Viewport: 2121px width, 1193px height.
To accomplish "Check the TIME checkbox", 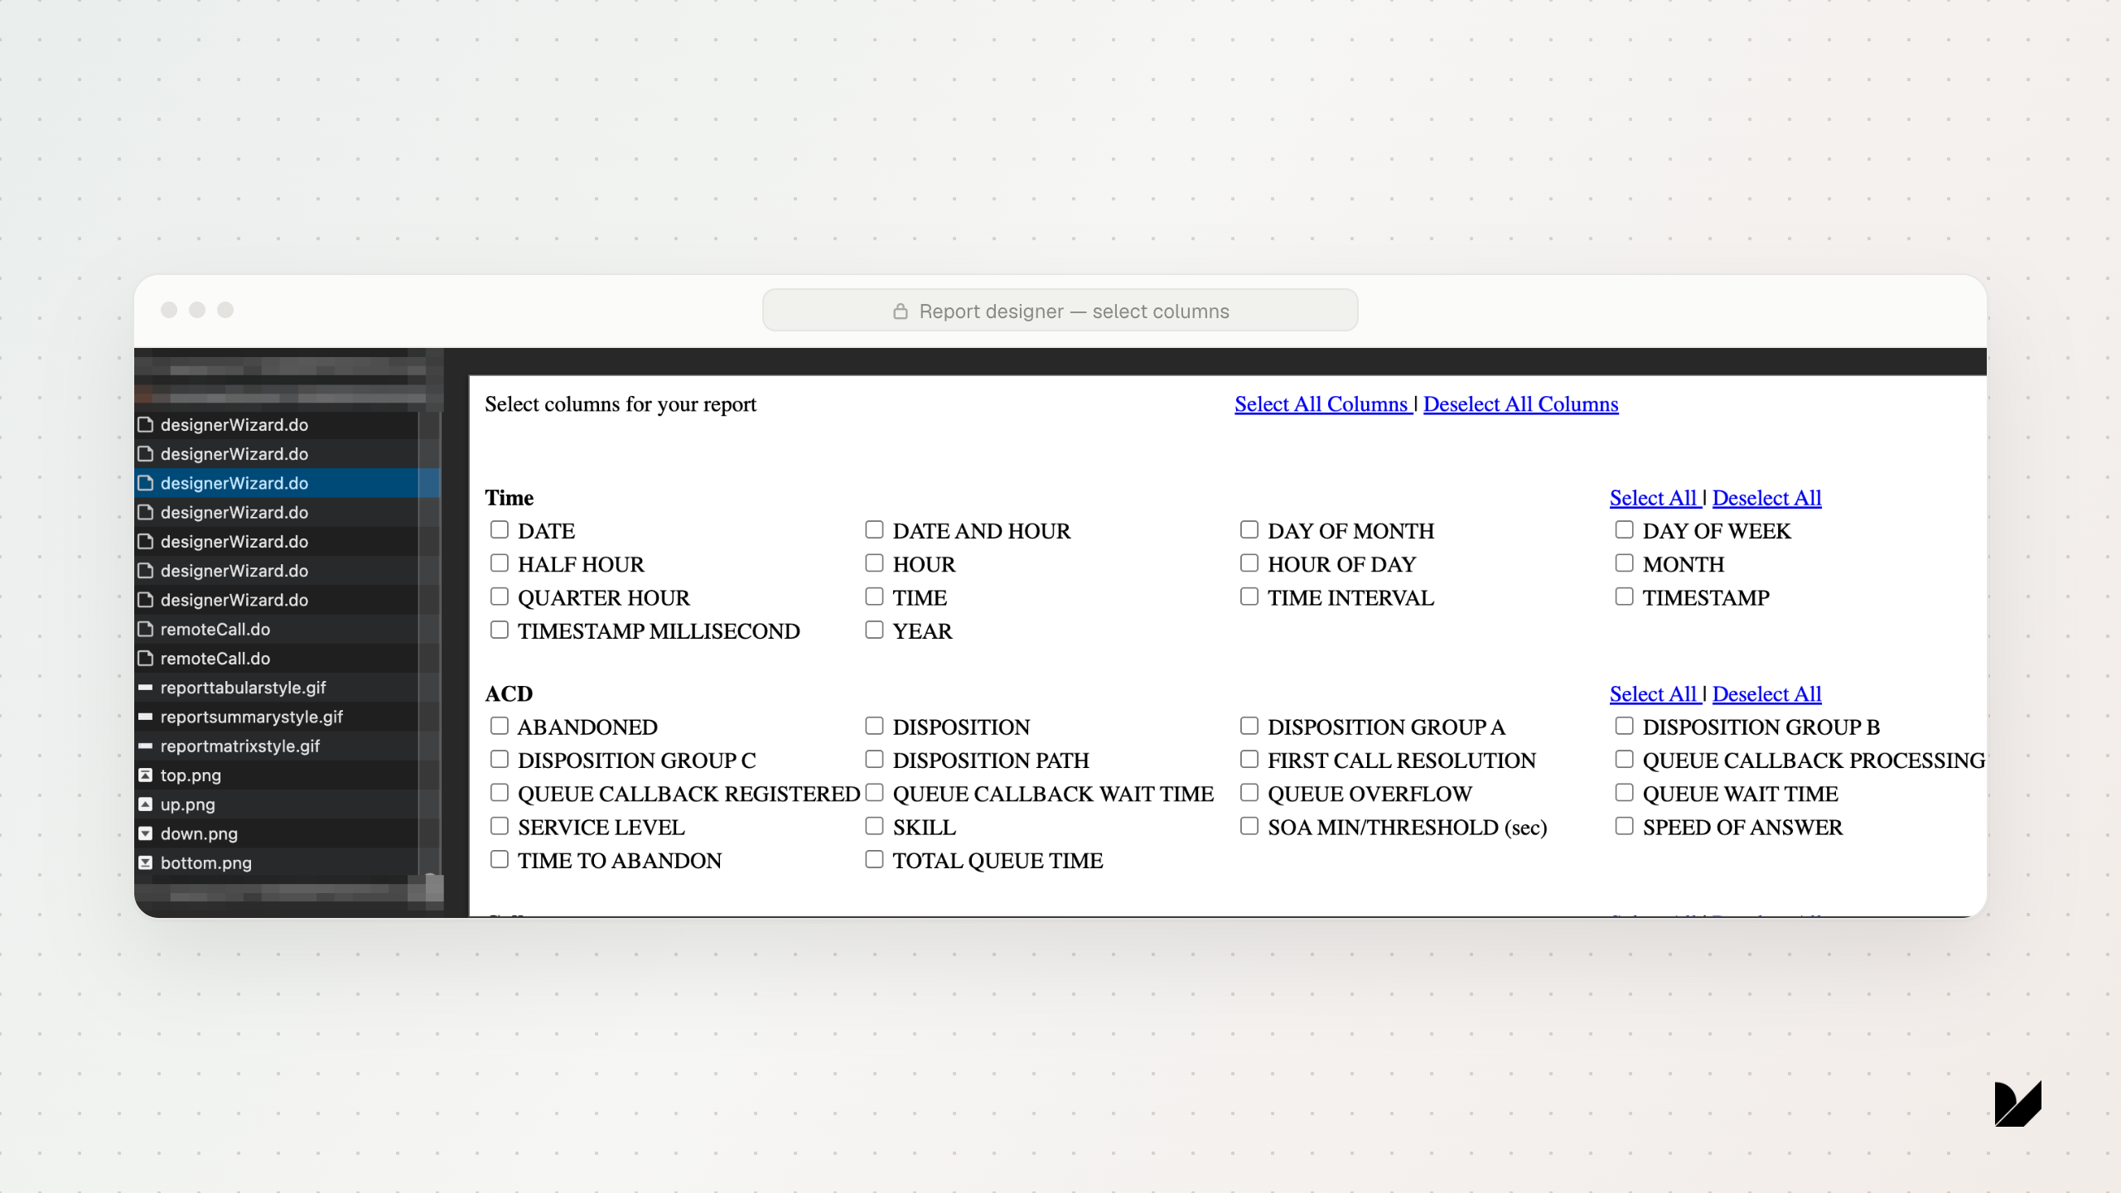I will [874, 596].
